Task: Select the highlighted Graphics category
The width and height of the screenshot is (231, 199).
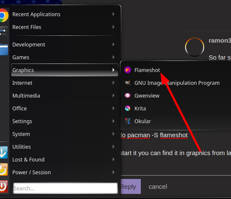Action: pos(65,70)
